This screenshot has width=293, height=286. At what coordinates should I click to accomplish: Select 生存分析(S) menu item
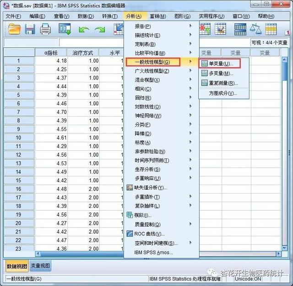coord(162,169)
